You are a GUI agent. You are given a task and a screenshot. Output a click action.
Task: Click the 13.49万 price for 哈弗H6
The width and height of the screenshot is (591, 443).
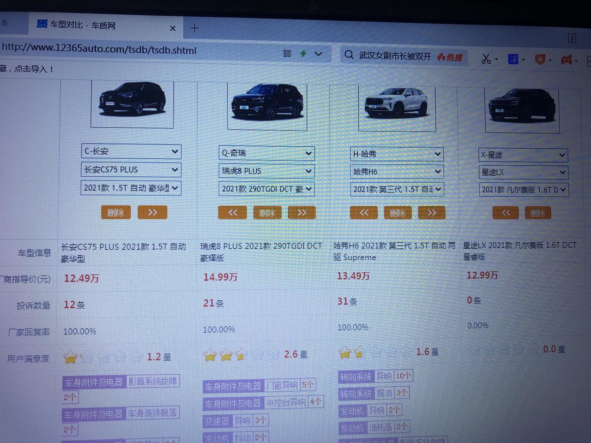click(x=353, y=275)
